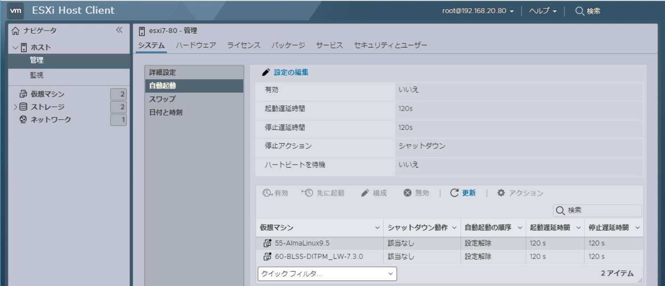Viewport: 665px width, 286px height.
Task: Click the 先に起動 clock icon
Action: pyautogui.click(x=307, y=193)
